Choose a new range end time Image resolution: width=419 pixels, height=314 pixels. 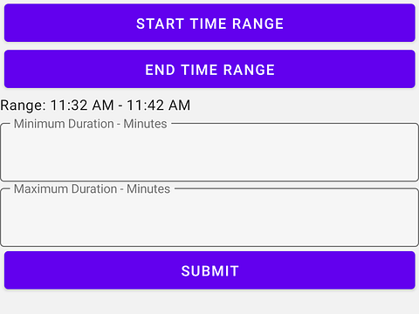pos(209,69)
